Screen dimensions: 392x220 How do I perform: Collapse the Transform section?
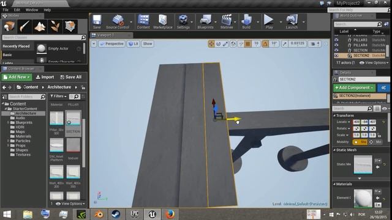335,116
